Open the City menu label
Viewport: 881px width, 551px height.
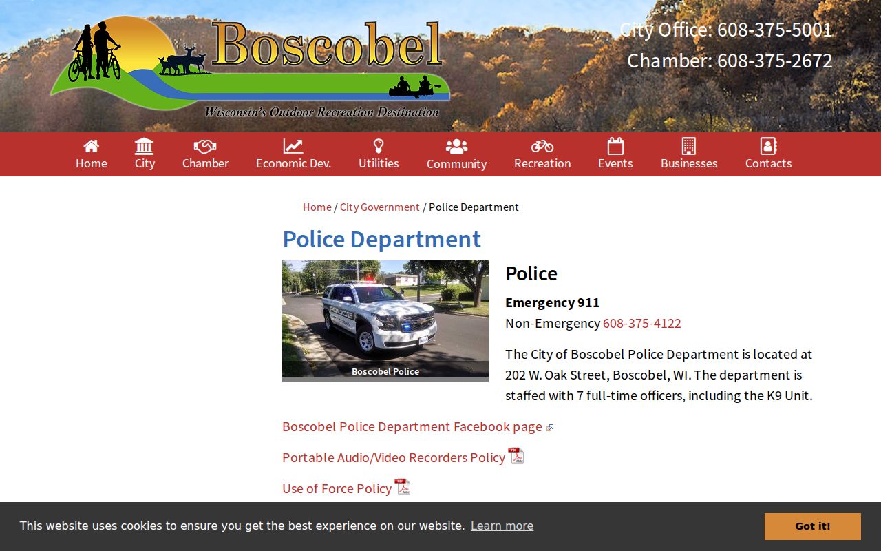pos(145,163)
